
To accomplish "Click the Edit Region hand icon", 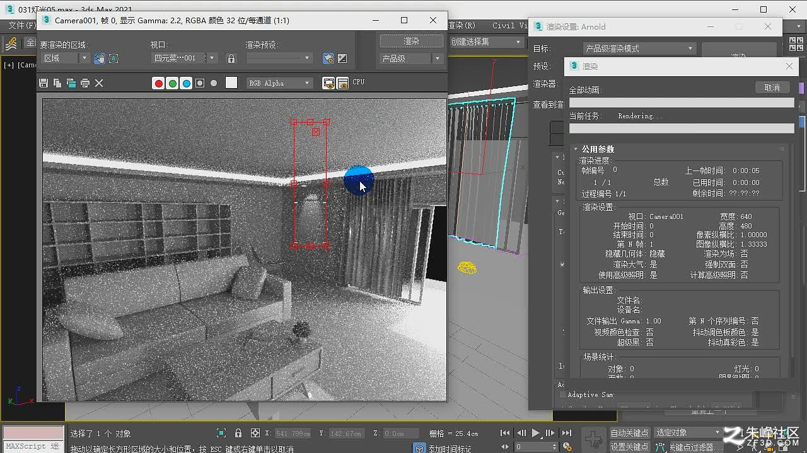I will [100, 58].
